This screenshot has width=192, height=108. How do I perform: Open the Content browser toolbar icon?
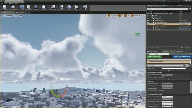coord(22,7)
